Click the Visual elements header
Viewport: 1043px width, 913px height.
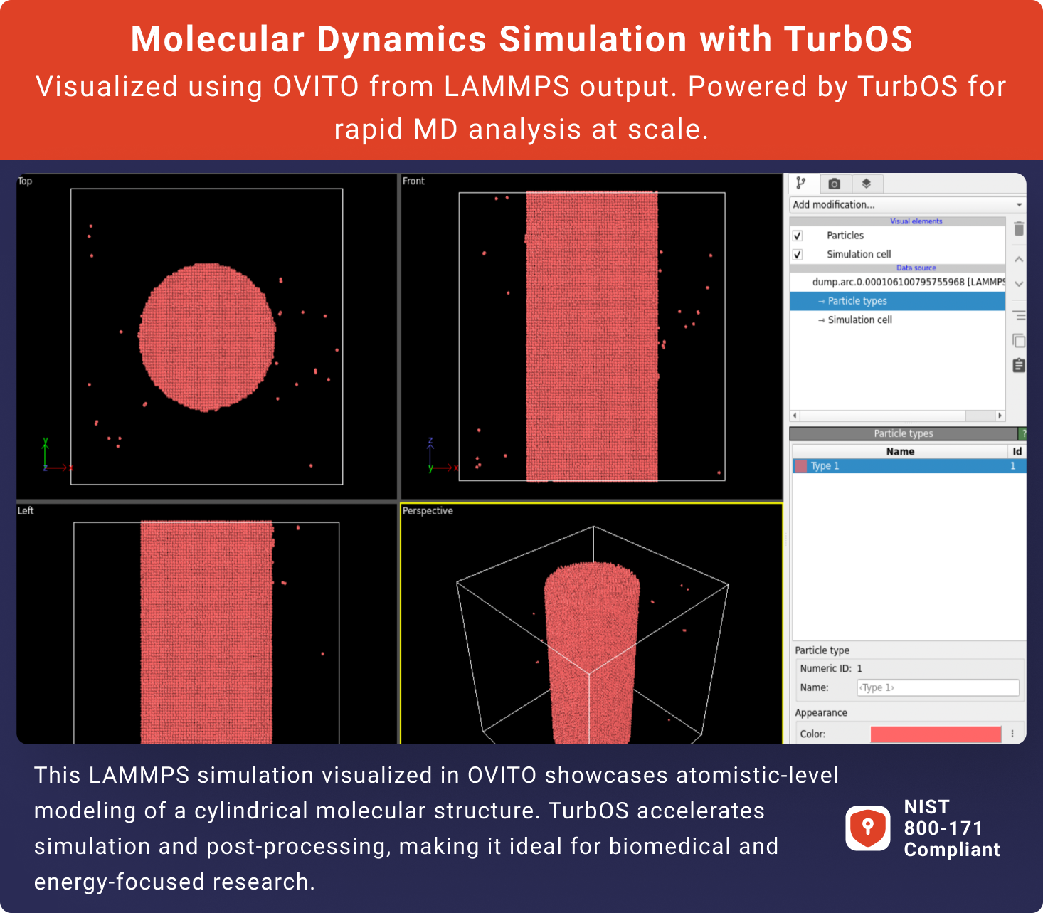[x=916, y=221]
